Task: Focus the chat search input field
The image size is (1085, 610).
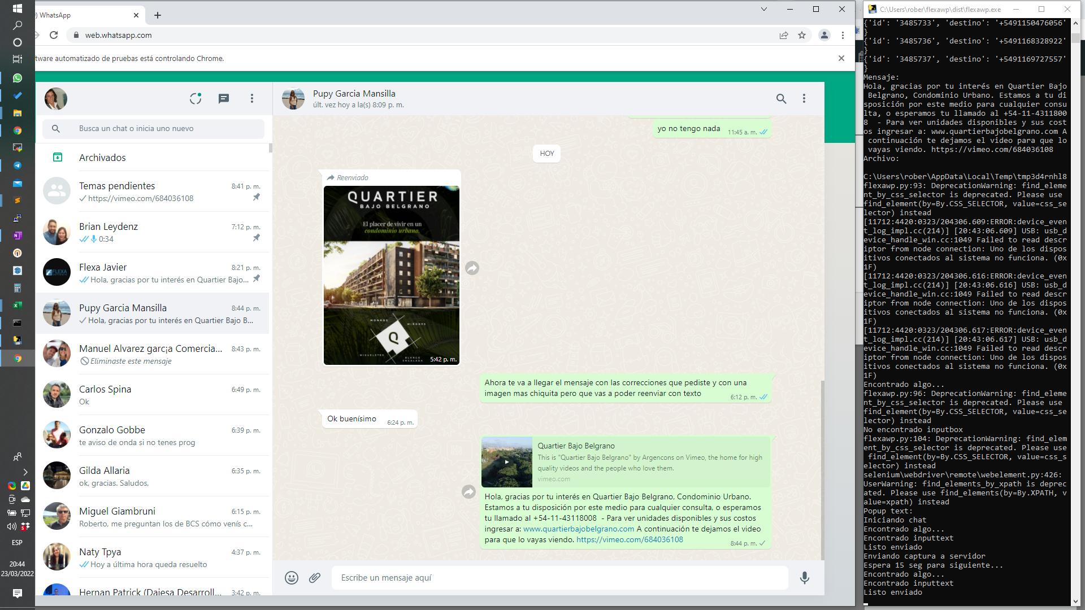Action: click(x=153, y=128)
